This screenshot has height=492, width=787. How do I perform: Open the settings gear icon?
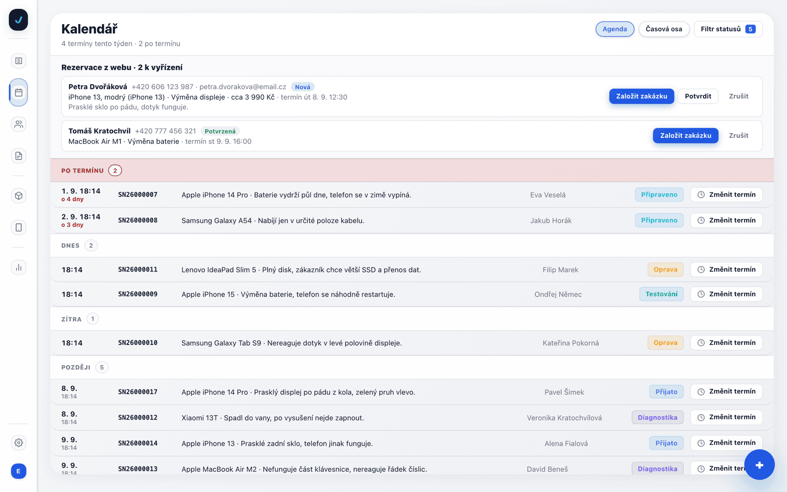pyautogui.click(x=19, y=443)
